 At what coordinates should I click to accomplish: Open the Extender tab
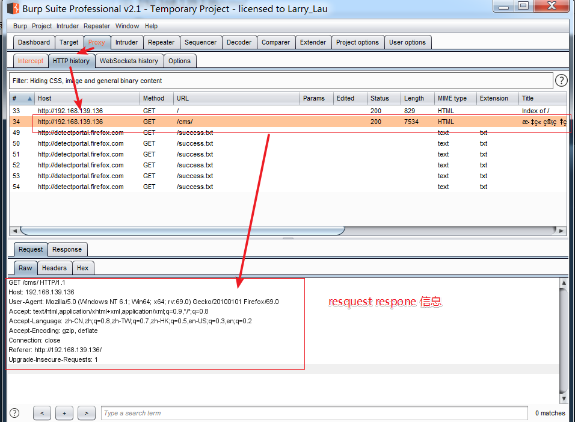tap(313, 42)
